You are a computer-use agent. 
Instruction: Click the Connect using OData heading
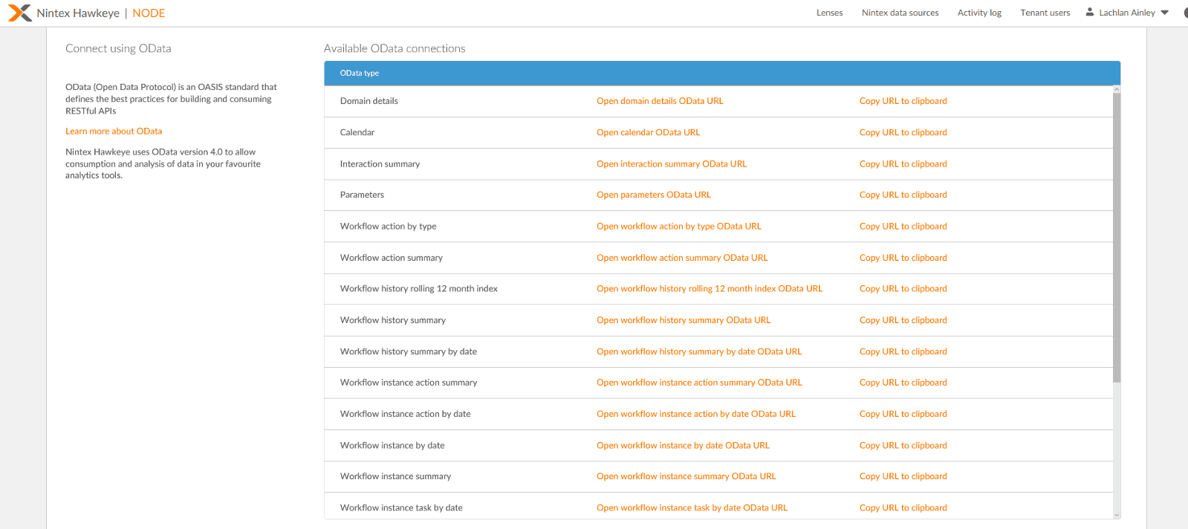coord(118,48)
